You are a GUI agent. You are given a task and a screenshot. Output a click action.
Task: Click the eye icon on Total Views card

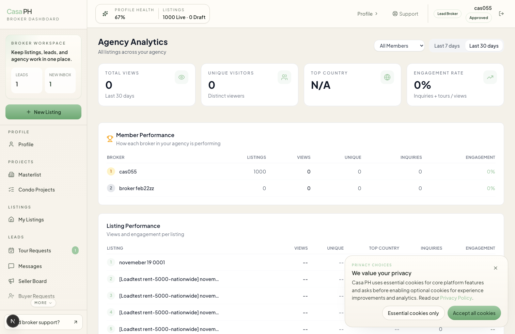tap(181, 77)
